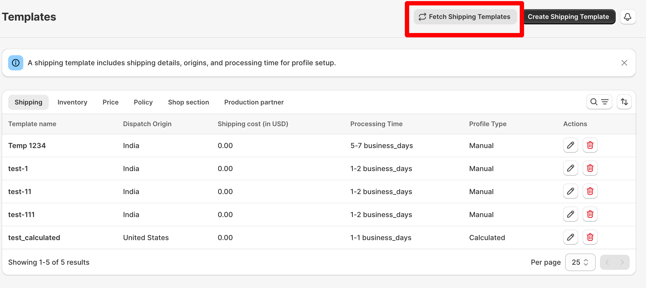Click the sort arrows icon

tap(624, 102)
